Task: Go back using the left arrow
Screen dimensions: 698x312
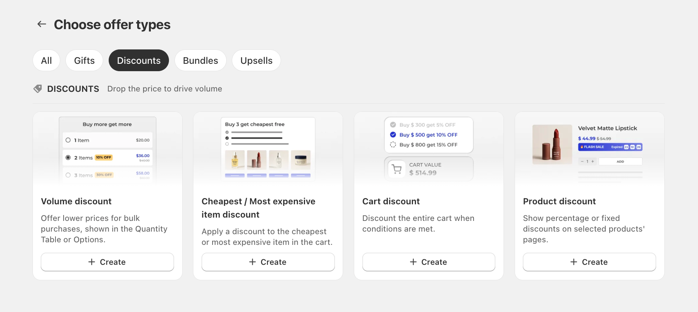Action: click(x=41, y=24)
